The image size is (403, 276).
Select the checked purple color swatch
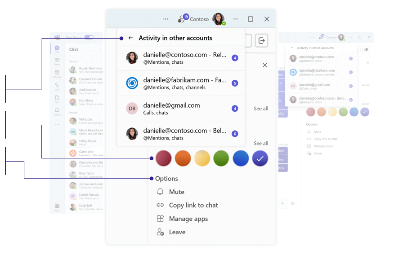[x=260, y=158]
